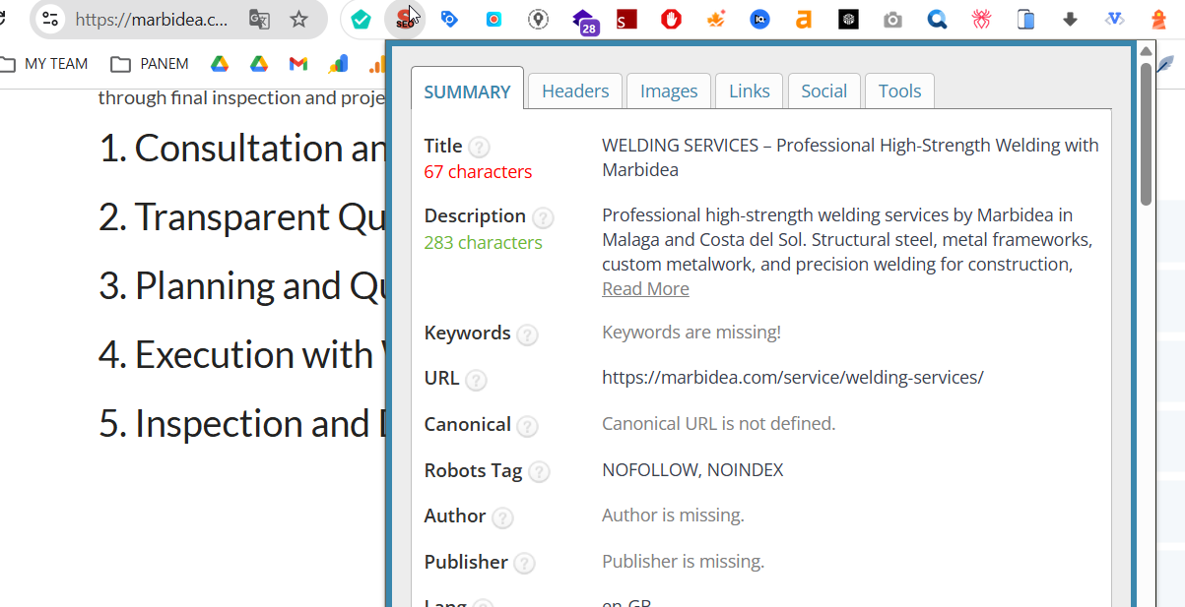This screenshot has width=1185, height=607.
Task: Click the '283 characters' description count
Action: pyautogui.click(x=483, y=242)
